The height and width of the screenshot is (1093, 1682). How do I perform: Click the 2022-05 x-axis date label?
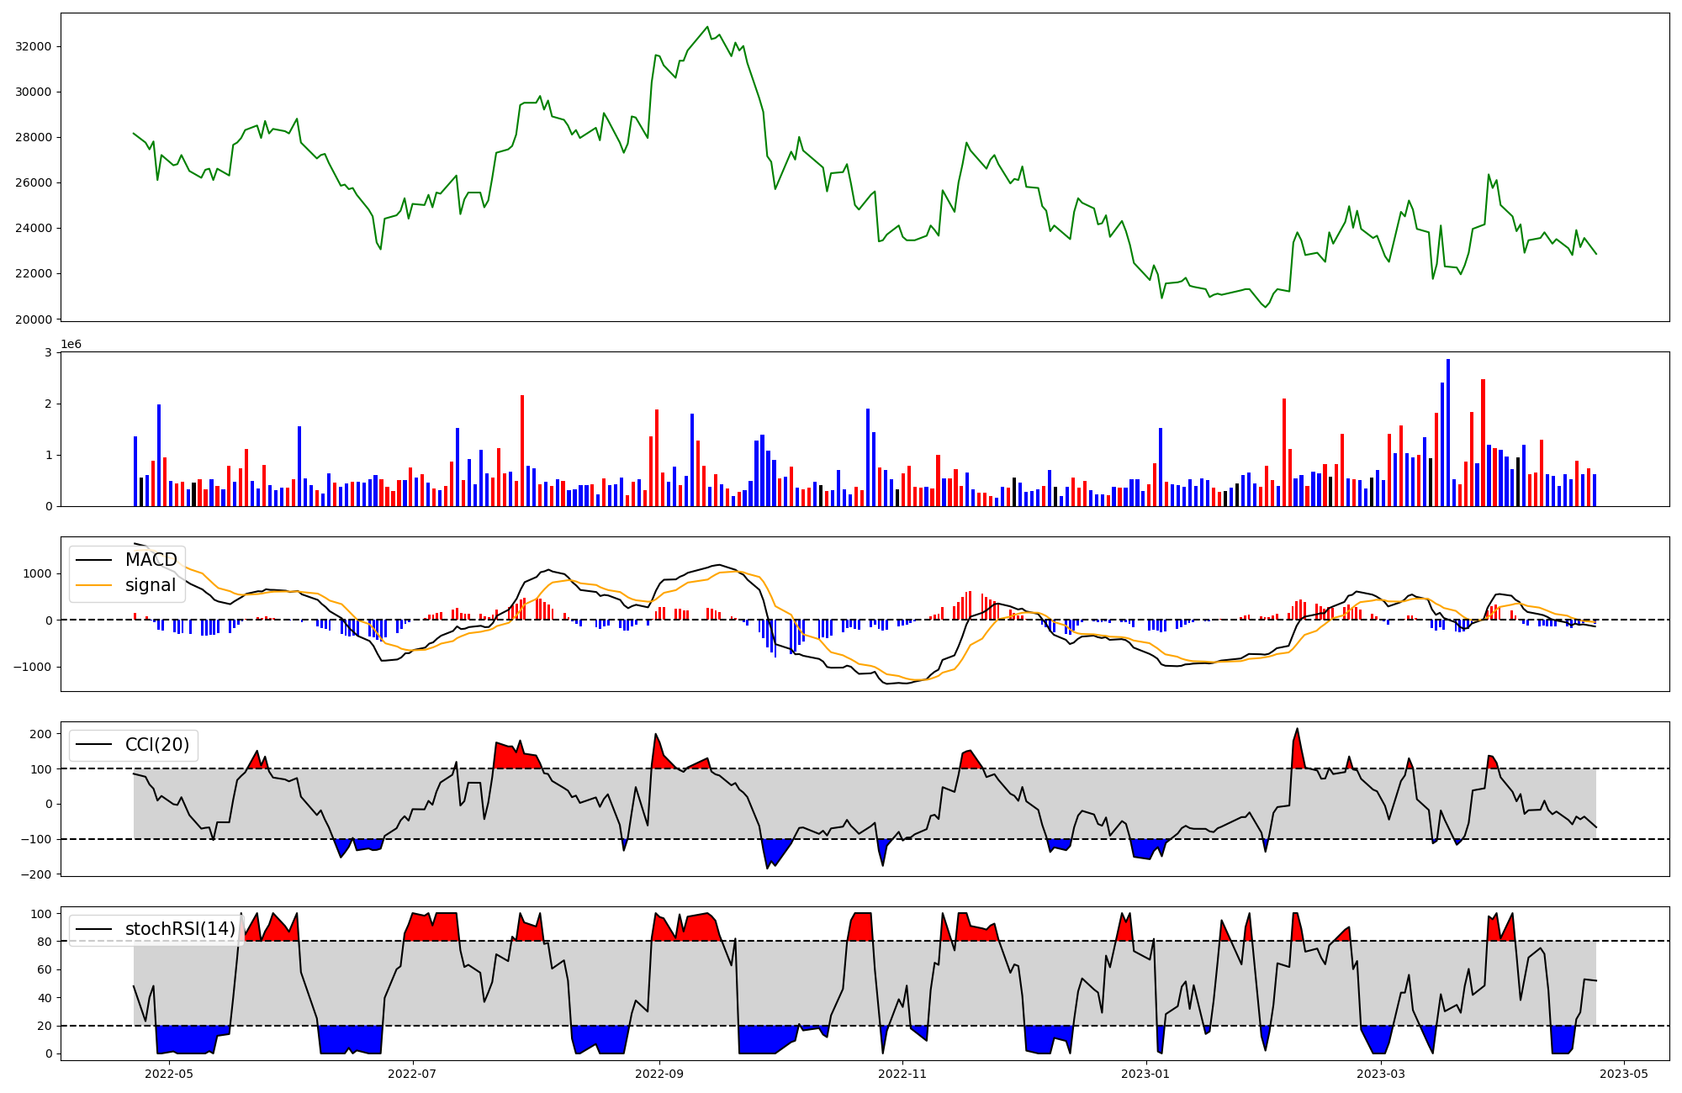tap(169, 1073)
